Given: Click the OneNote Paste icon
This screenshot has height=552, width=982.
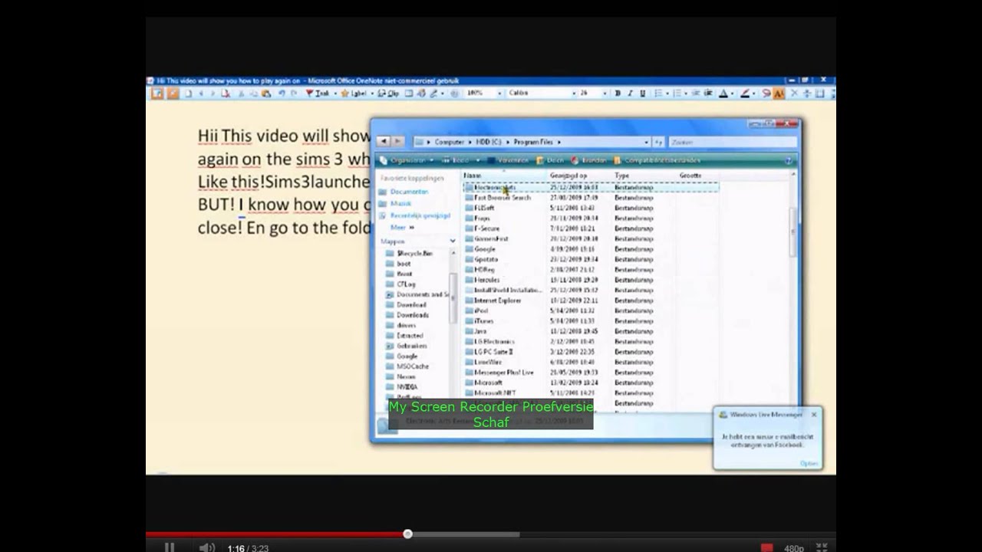Looking at the screenshot, I should (265, 94).
